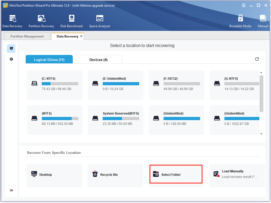
Task: Click the (E: Unidentified) label
Action: pyautogui.click(x=114, y=79)
